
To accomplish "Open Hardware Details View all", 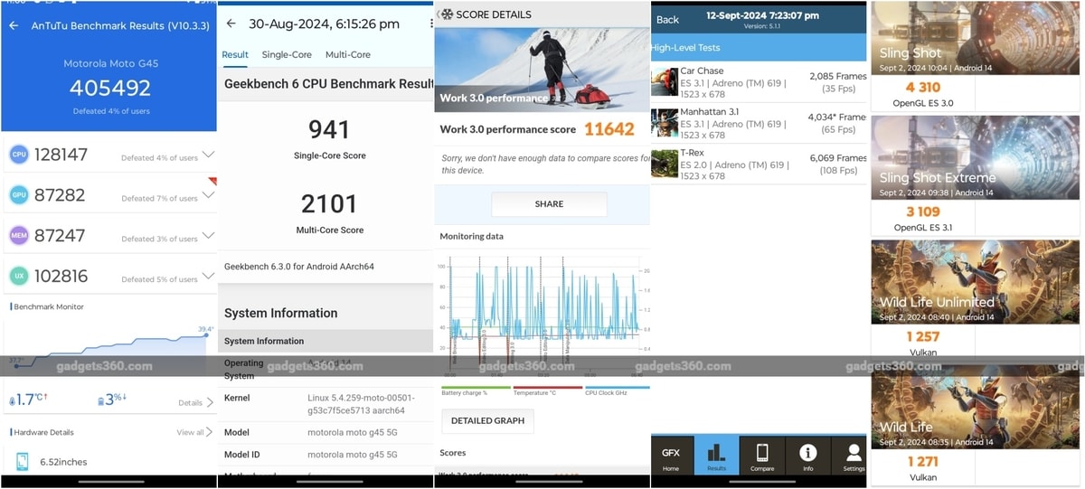I will pyautogui.click(x=194, y=432).
